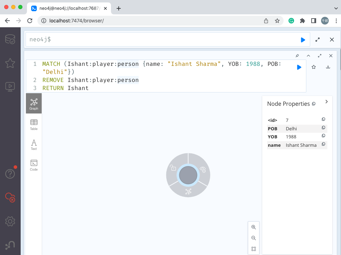341x255 pixels.
Task: Switch to Code view
Action: click(34, 165)
